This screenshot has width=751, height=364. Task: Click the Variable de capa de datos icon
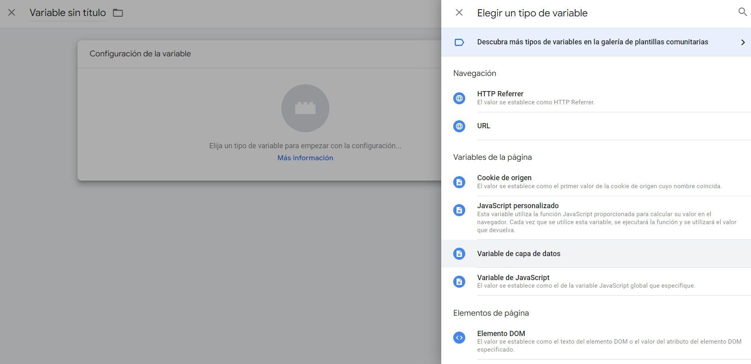pyautogui.click(x=460, y=253)
